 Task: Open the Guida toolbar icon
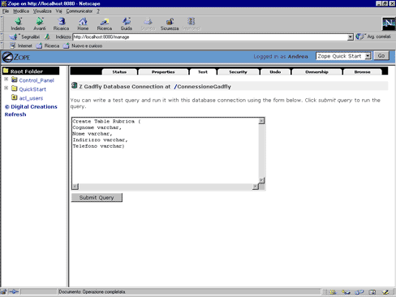[126, 24]
